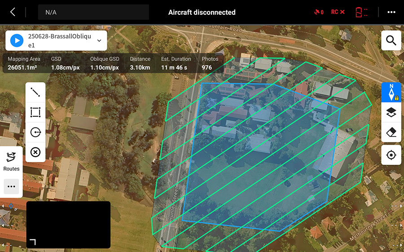Recenter map with the location target icon
404x252 pixels.
[391, 155]
